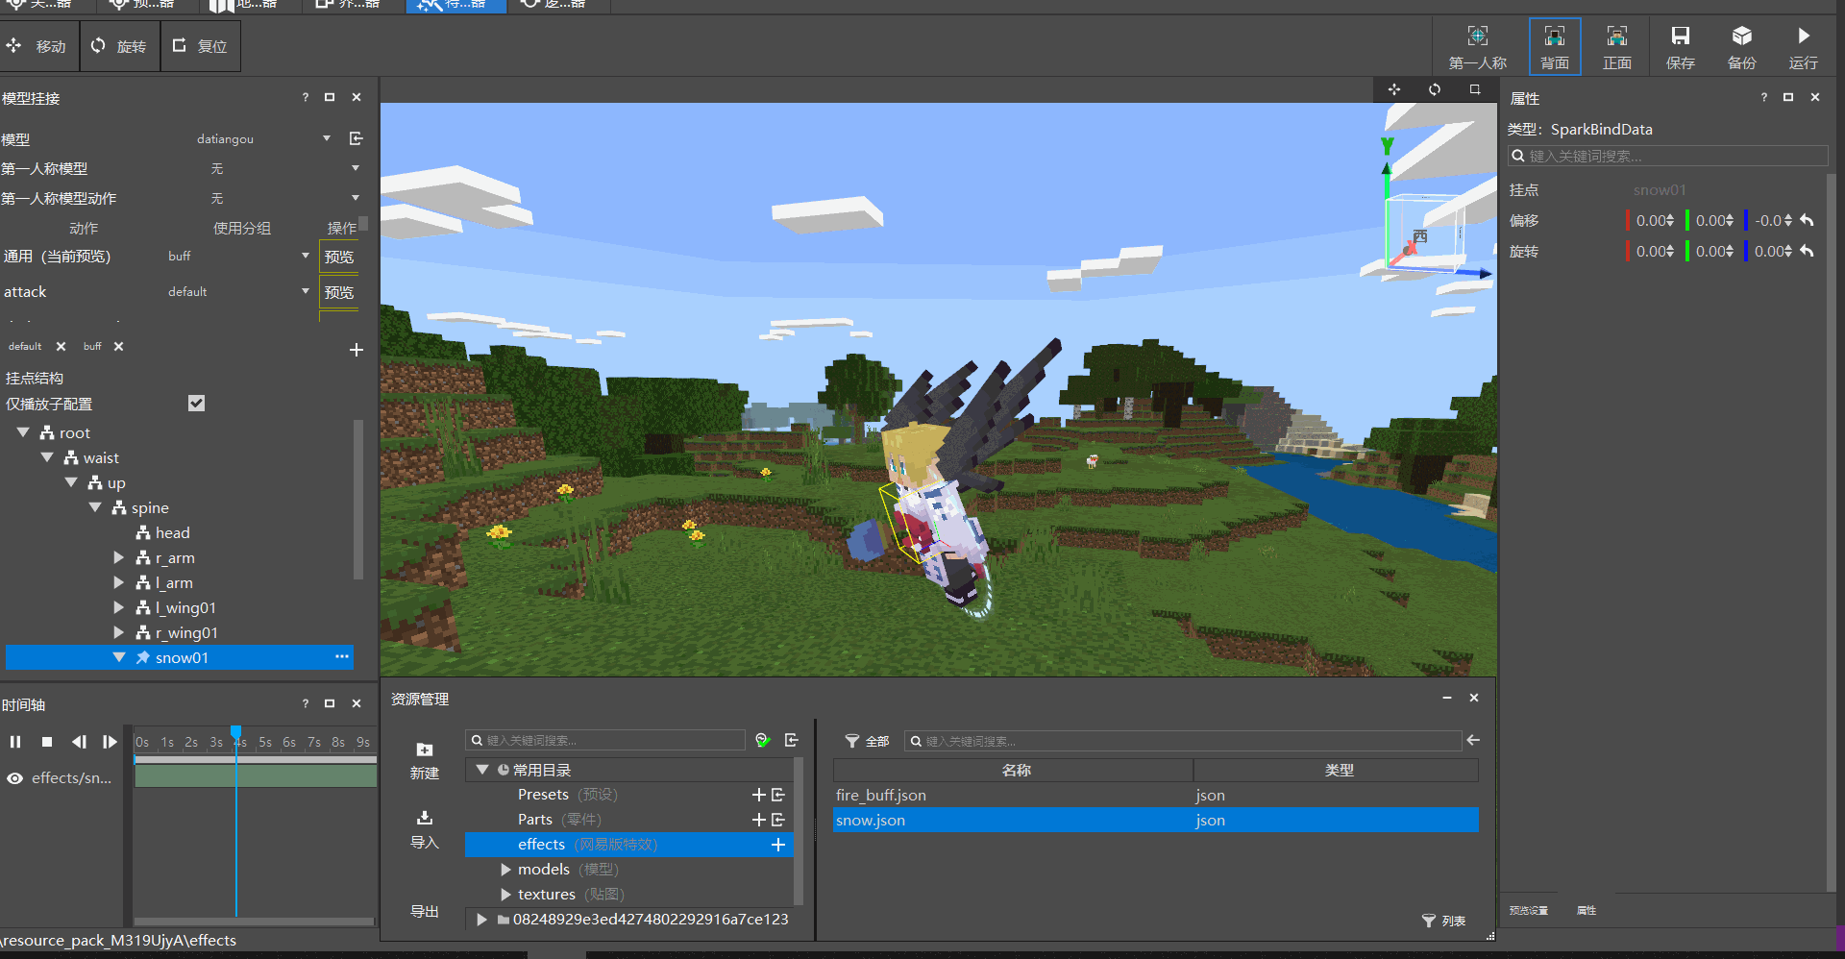This screenshot has height=959, width=1845.
Task: Switch to the 属性 bottom tab
Action: [x=1587, y=910]
